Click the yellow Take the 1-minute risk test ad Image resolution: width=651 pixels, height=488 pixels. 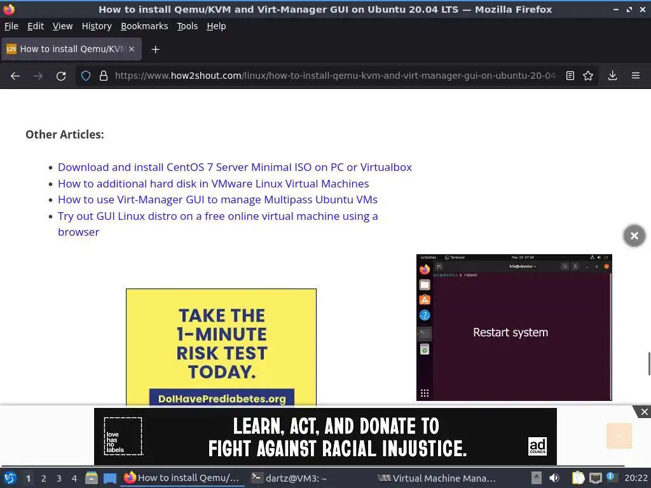[x=221, y=347]
